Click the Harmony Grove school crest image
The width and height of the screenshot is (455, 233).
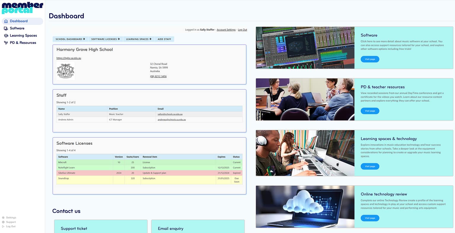click(65, 71)
